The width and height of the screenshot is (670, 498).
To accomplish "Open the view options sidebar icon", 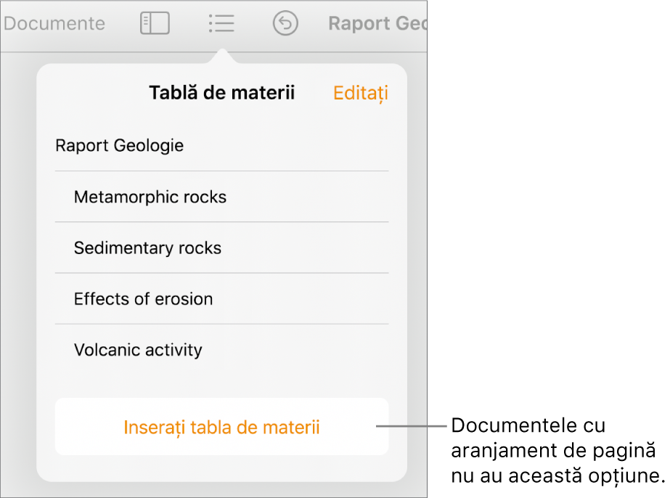I will click(155, 24).
